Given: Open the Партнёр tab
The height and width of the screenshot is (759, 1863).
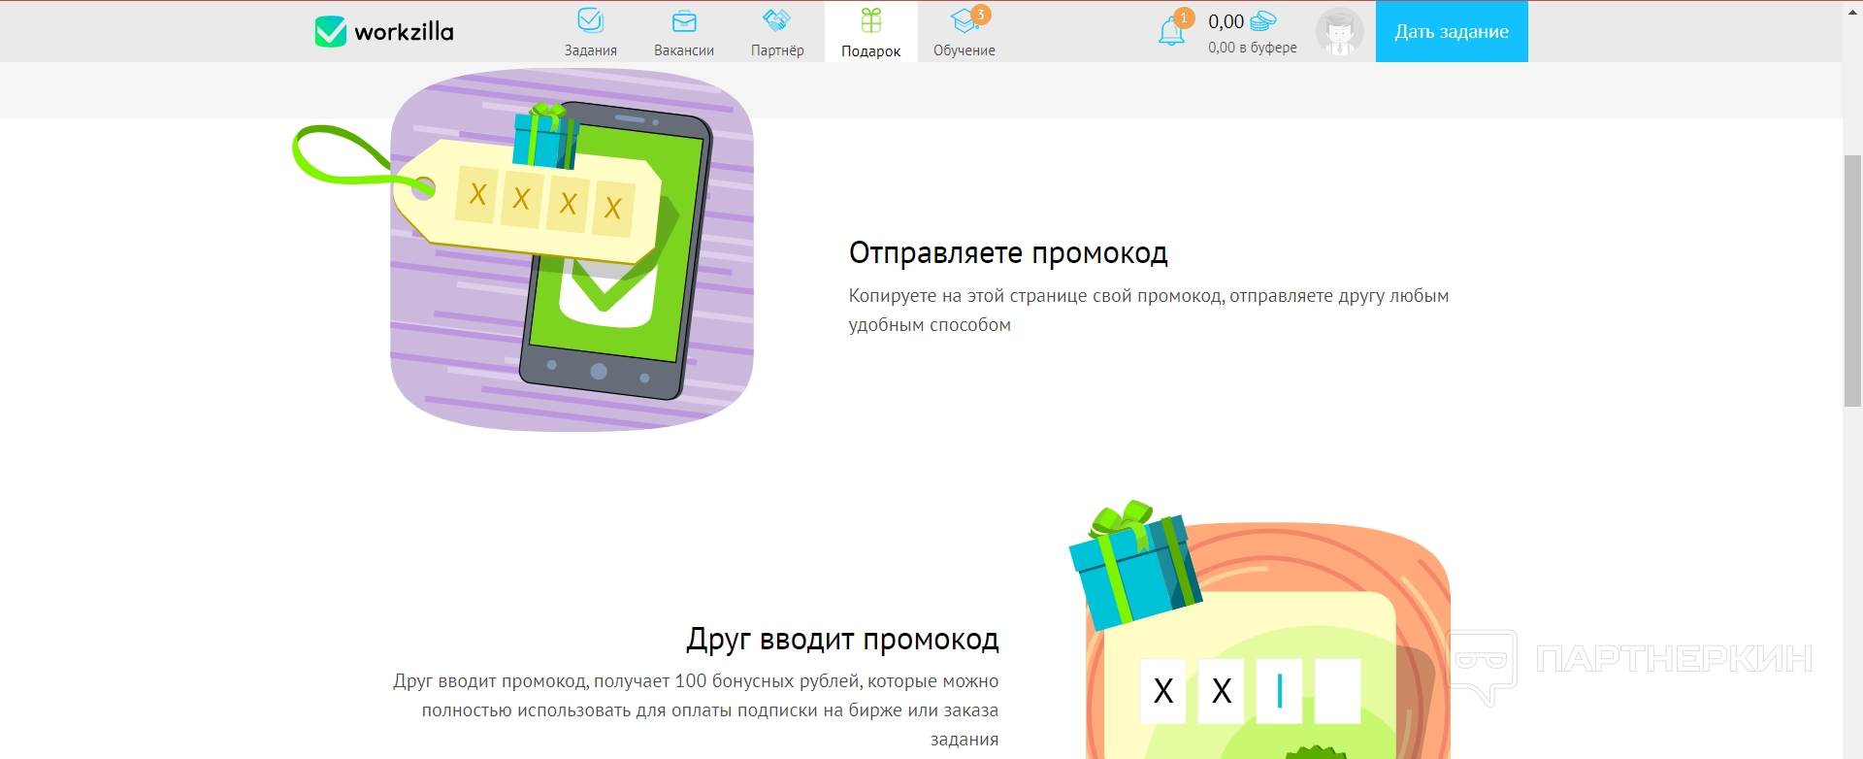Looking at the screenshot, I should point(777,32).
